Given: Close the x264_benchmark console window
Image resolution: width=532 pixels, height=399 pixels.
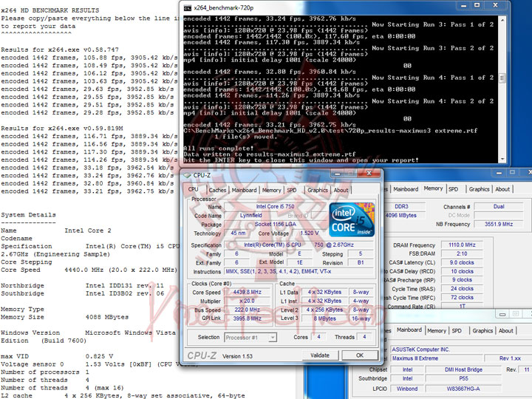Looking at the screenshot, I should coord(495,5).
